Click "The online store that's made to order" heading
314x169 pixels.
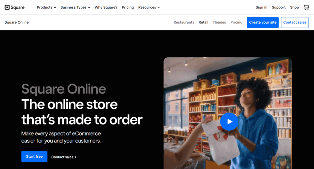pyautogui.click(x=82, y=112)
